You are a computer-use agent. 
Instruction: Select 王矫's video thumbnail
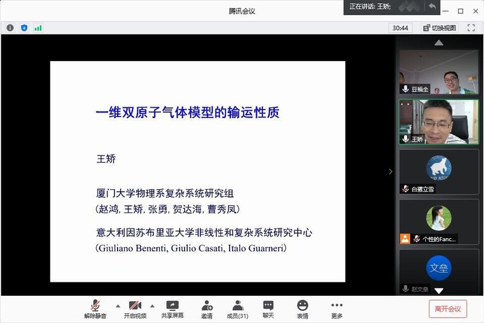(439, 122)
